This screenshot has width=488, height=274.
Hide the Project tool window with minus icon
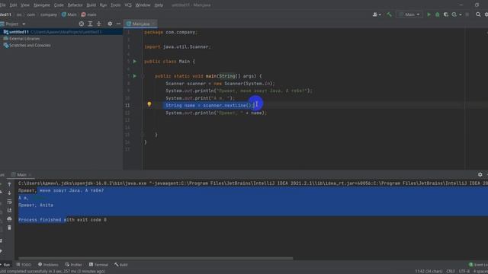pyautogui.click(x=119, y=24)
